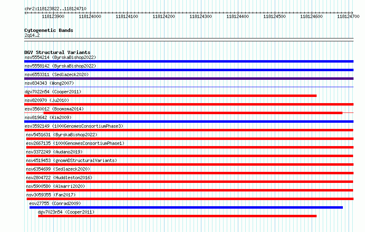
Task: Open the nsv5900580 (Almarri2020) label
Action: 55,186
